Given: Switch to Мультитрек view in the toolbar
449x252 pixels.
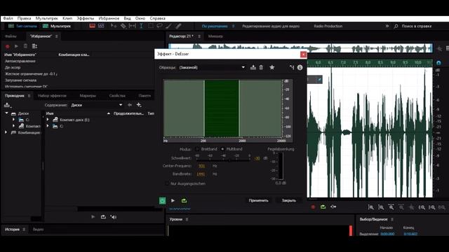Looking at the screenshot, I should coord(57,26).
